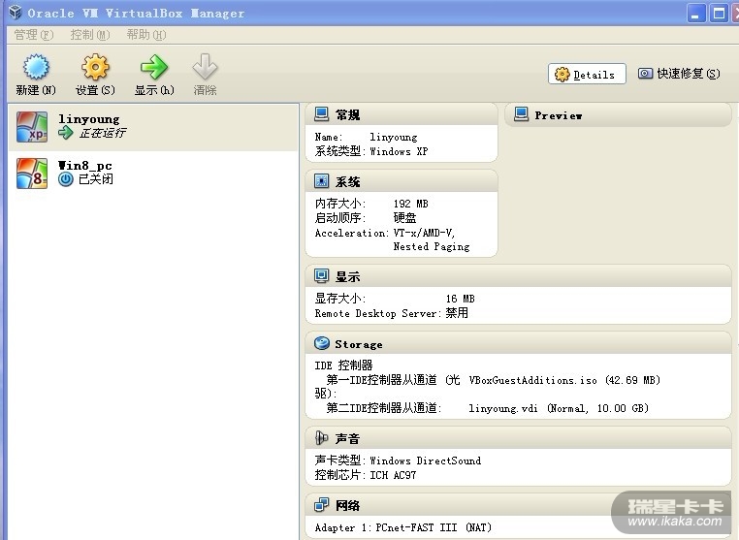Image resolution: width=739 pixels, height=540 pixels.
Task: Open the 控制(M) menu
Action: coord(90,35)
